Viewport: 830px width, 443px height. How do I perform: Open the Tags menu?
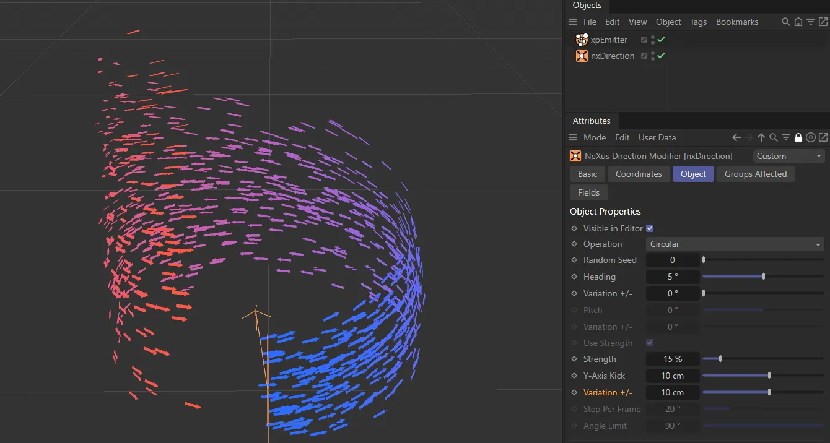[x=698, y=22]
